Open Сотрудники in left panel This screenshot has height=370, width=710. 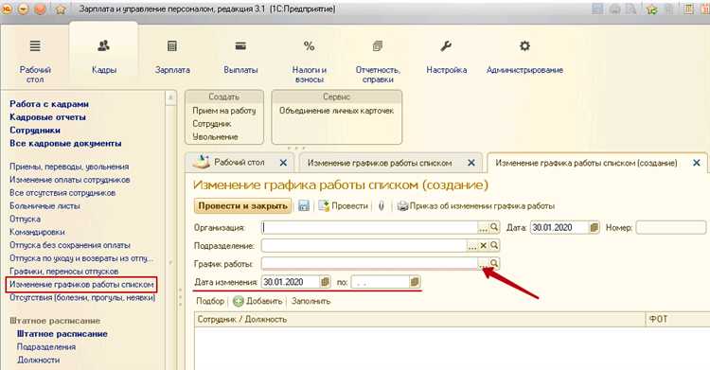tap(35, 131)
